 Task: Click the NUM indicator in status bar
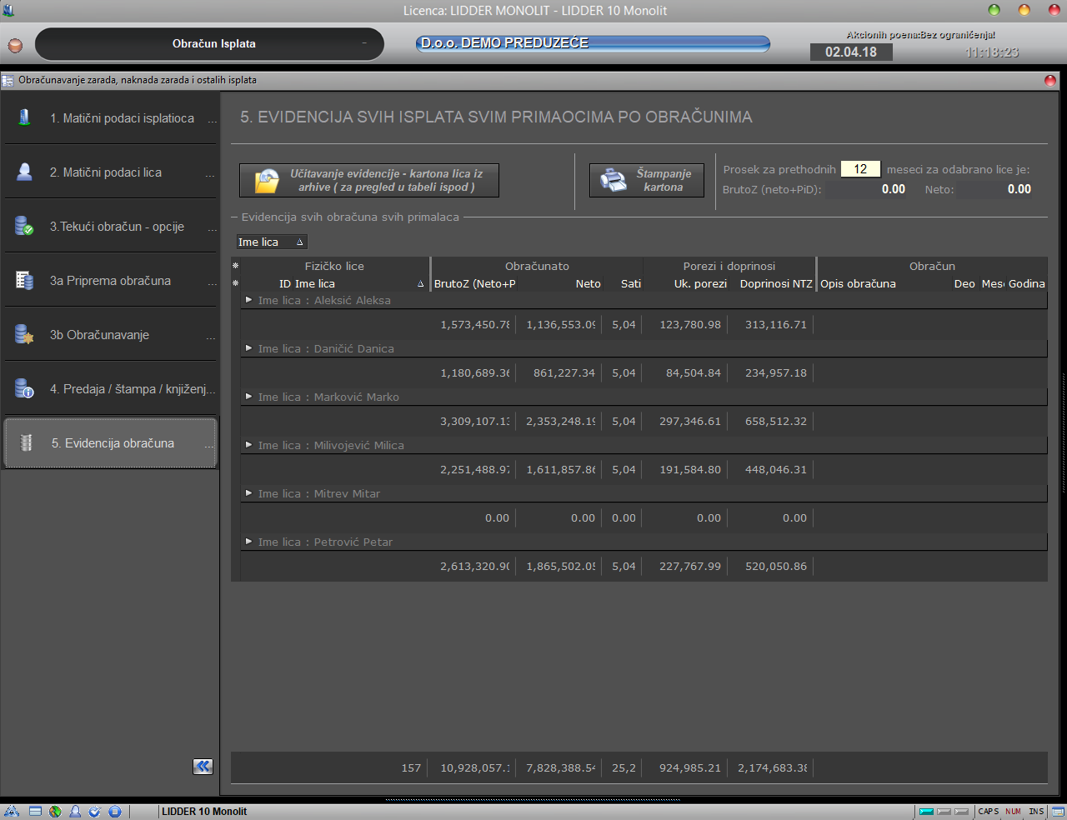tap(1013, 811)
